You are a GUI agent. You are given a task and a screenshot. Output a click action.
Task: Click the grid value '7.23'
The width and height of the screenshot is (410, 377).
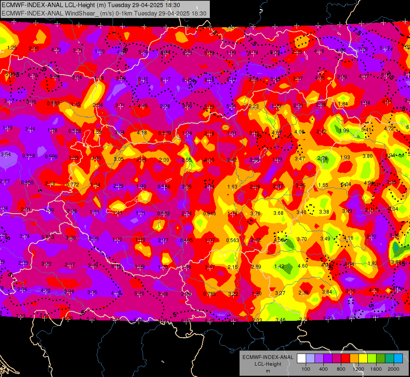click(x=21, y=316)
